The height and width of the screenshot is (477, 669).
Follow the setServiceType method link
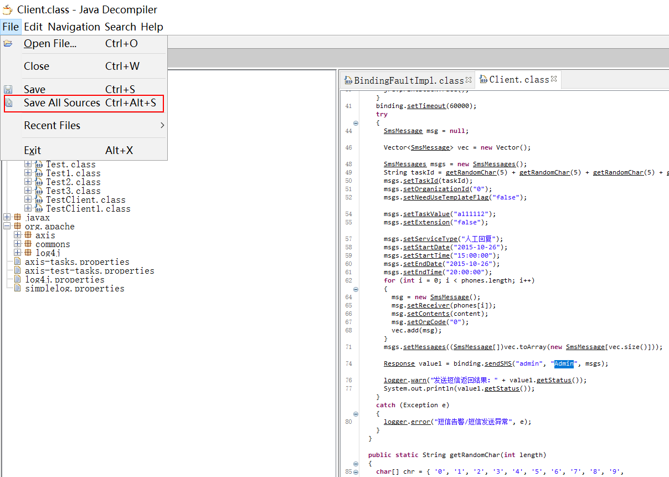[430, 239]
